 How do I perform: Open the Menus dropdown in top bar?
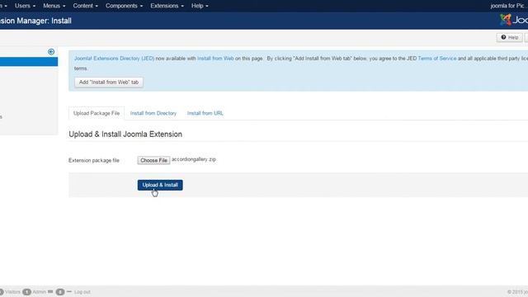pyautogui.click(x=54, y=6)
